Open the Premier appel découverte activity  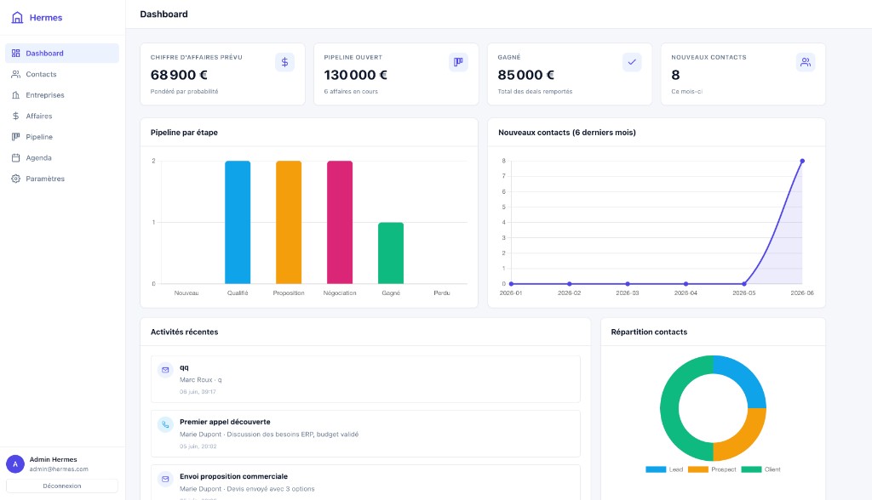click(x=365, y=434)
